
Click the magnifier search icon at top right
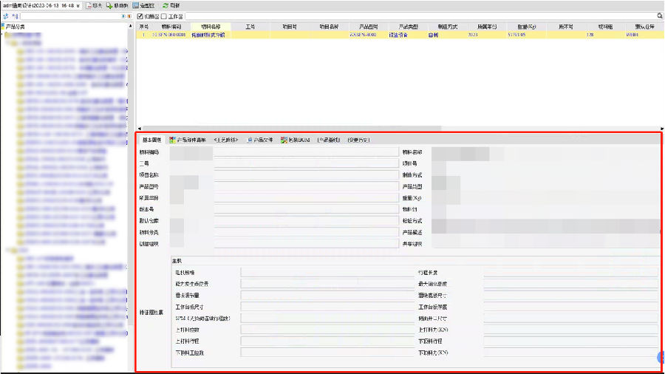click(660, 16)
